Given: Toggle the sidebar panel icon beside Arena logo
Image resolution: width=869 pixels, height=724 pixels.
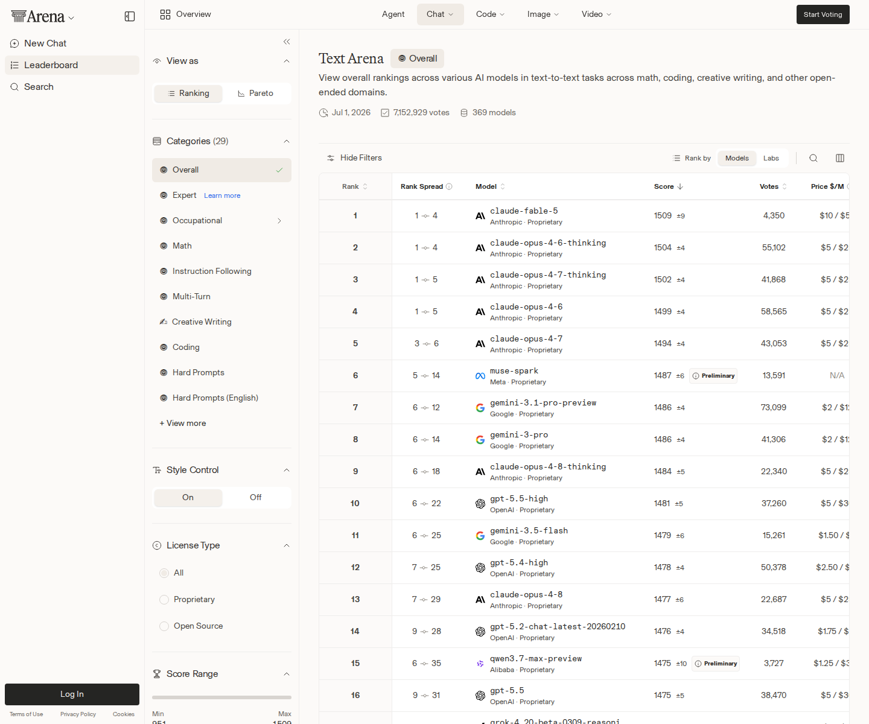Looking at the screenshot, I should click(x=130, y=16).
